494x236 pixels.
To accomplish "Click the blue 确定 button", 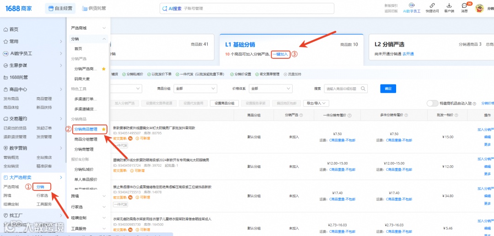I will (x=388, y=89).
